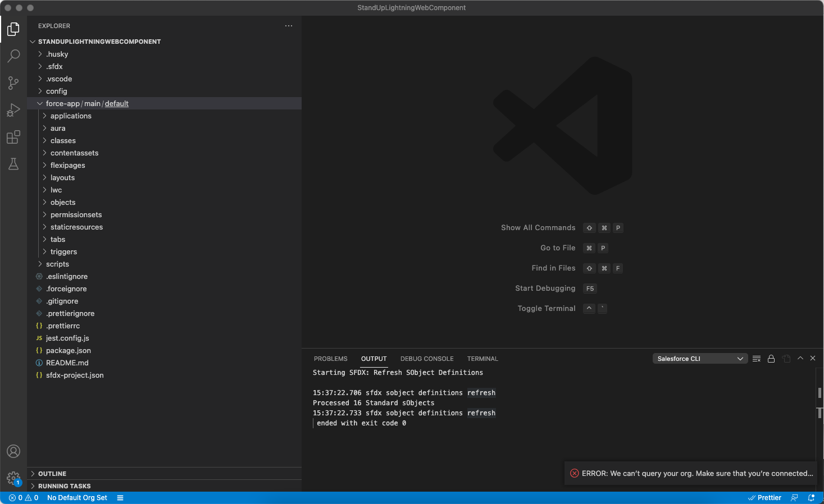
Task: Toggle Auto Scrolling lock in Output panel
Action: click(x=771, y=358)
